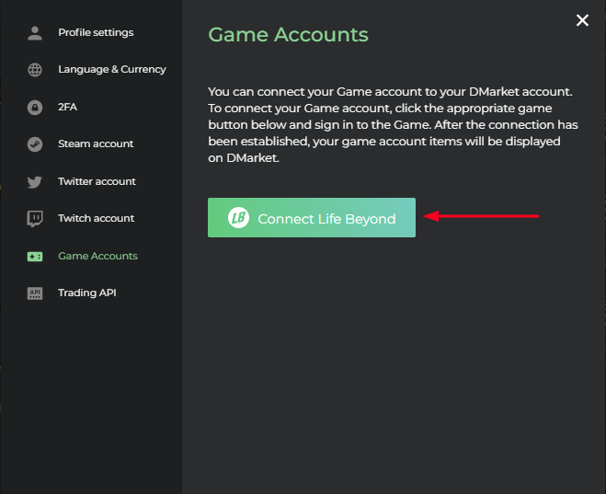Select the Game Accounts menu entry
The image size is (606, 494).
pos(97,256)
